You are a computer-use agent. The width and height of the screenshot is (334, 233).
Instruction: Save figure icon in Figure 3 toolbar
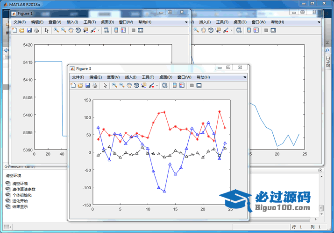(x=88, y=85)
